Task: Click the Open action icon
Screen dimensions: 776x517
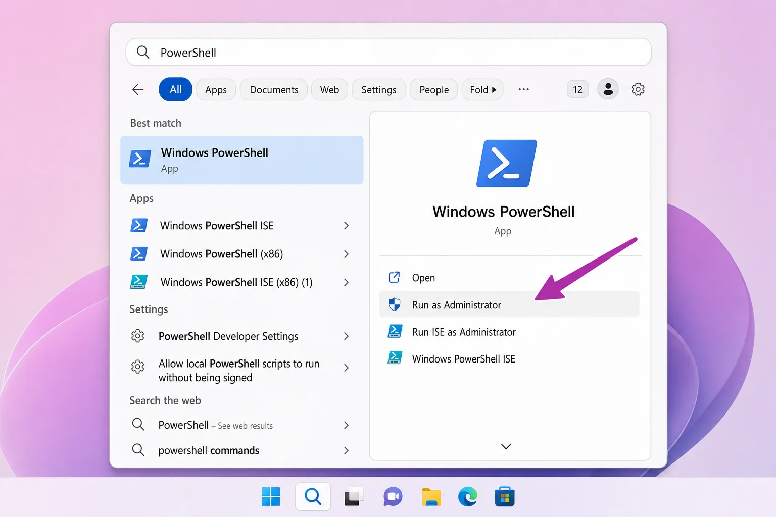Action: [x=394, y=277]
